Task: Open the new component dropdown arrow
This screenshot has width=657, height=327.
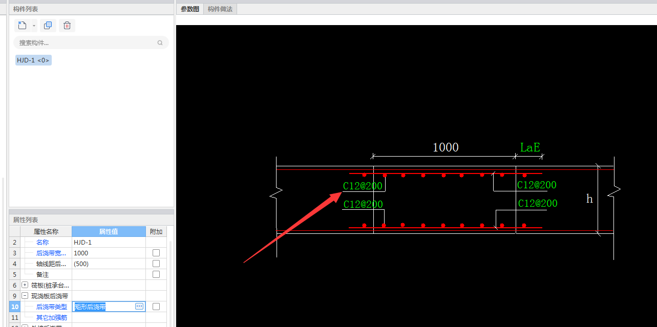Action: (x=34, y=26)
